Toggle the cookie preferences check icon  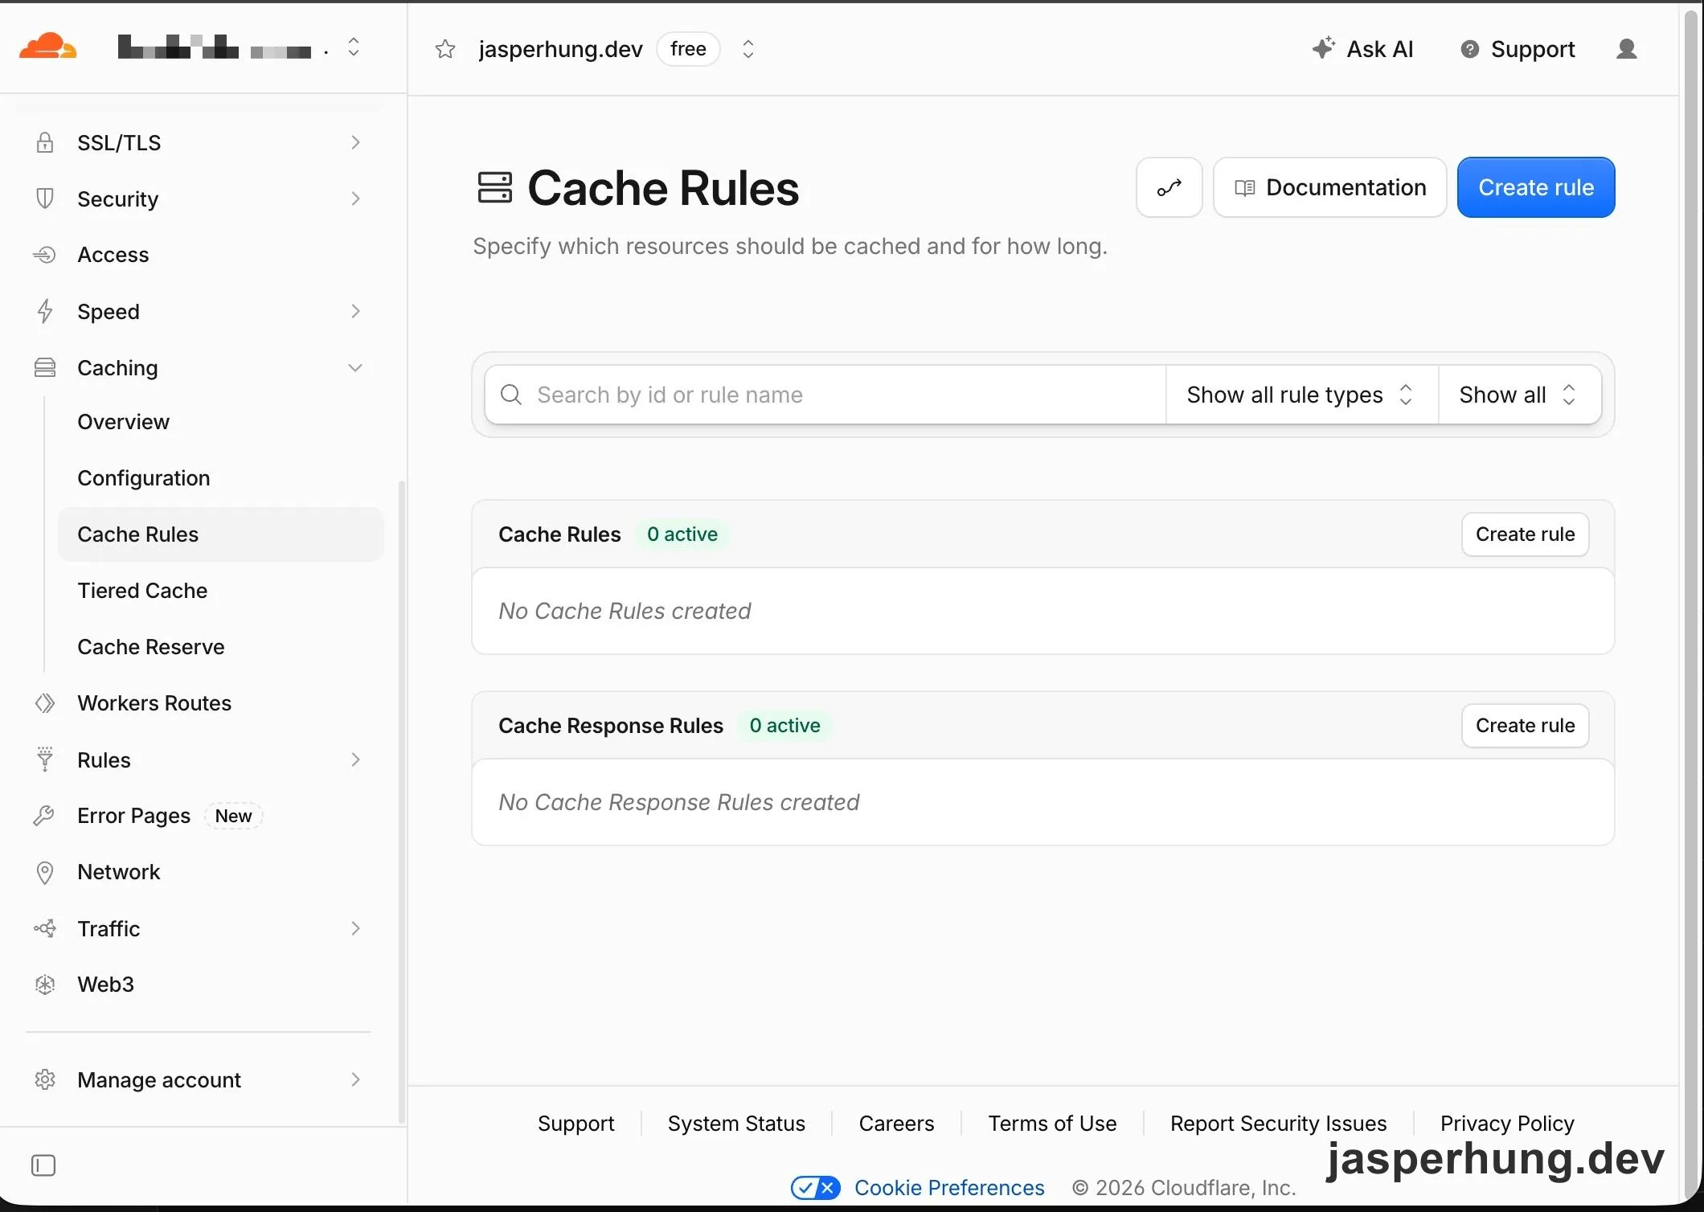[x=815, y=1187]
